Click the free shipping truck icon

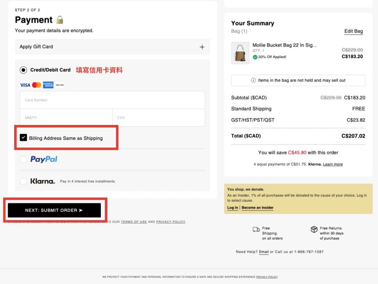[256, 230]
